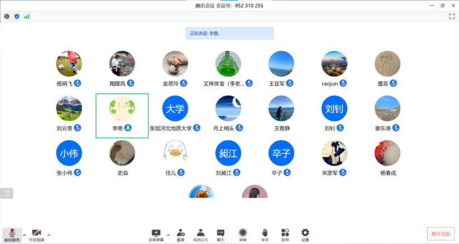Open the apps (应用) icon
This screenshot has width=459, height=244.
(285, 233)
